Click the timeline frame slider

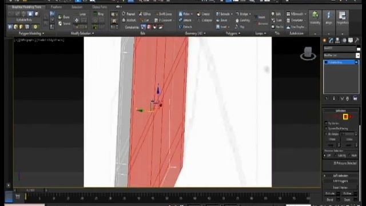coord(30,191)
